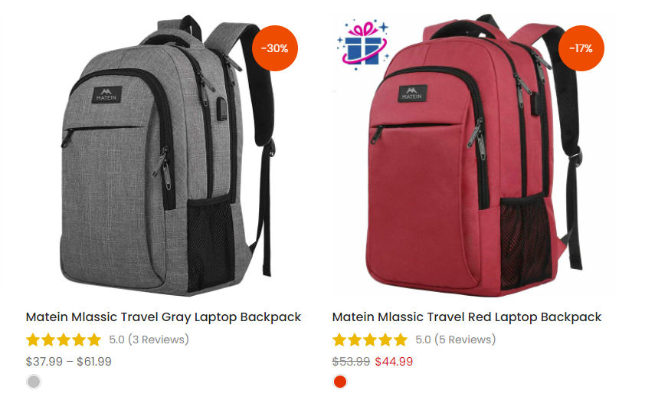The width and height of the screenshot is (645, 397).
Task: Click the 5.0 (5 Reviews) text
Action: point(455,340)
